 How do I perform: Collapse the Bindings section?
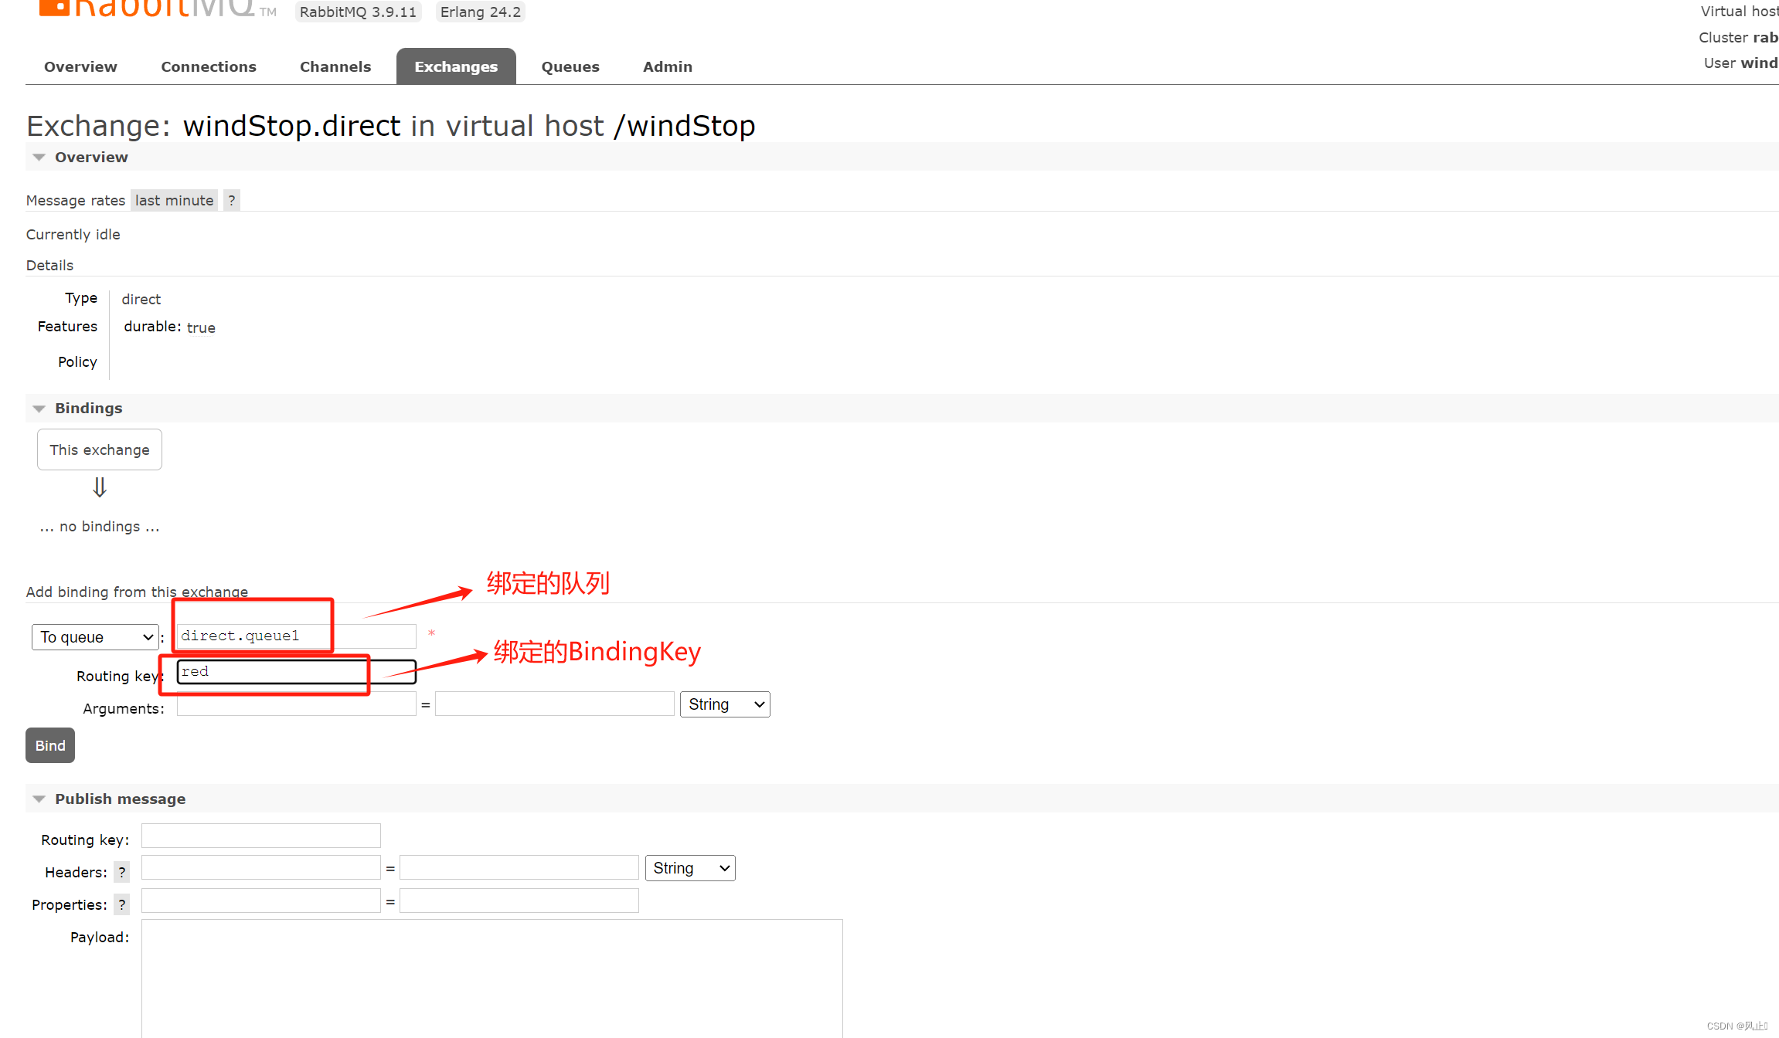39,409
